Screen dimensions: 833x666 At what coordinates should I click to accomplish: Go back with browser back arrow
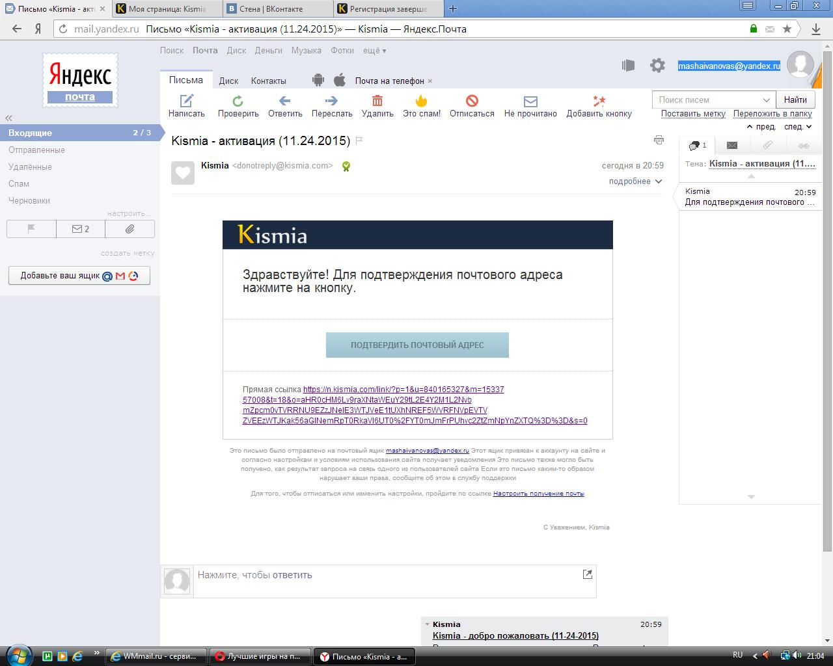(17, 29)
